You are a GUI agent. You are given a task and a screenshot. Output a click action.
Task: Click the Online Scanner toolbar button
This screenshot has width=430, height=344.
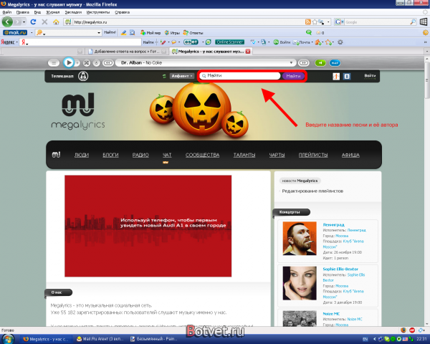pyautogui.click(x=229, y=42)
